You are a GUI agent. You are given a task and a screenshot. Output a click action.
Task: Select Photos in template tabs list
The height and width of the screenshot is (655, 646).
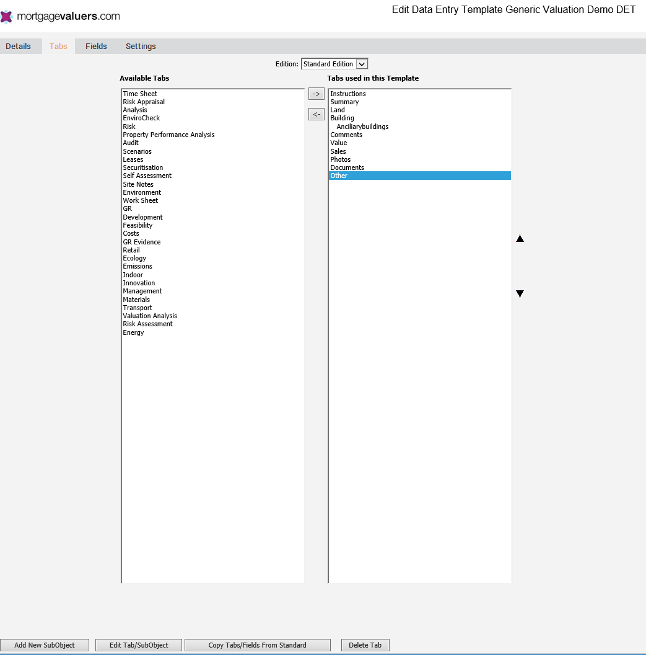click(420, 159)
